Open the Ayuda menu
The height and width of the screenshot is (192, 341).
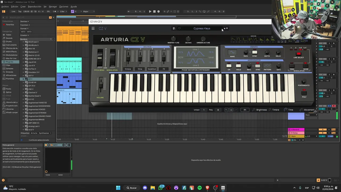pyautogui.click(x=74, y=6)
